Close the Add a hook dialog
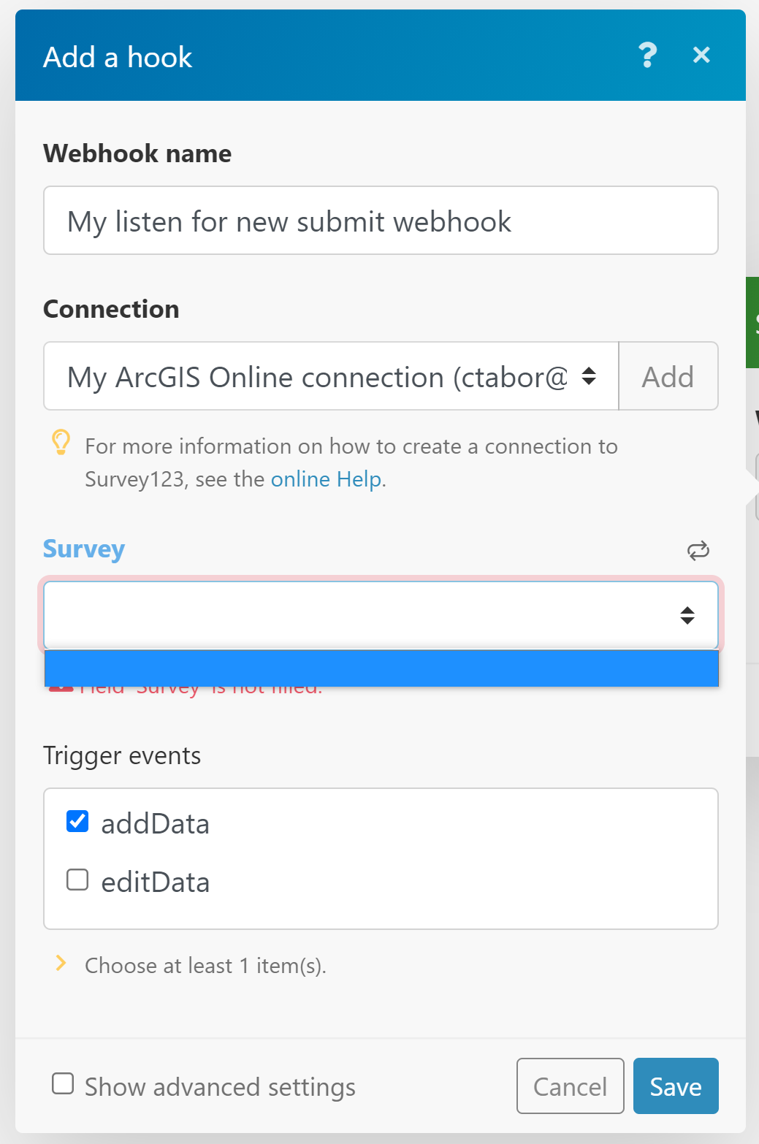This screenshot has width=759, height=1144. point(701,55)
